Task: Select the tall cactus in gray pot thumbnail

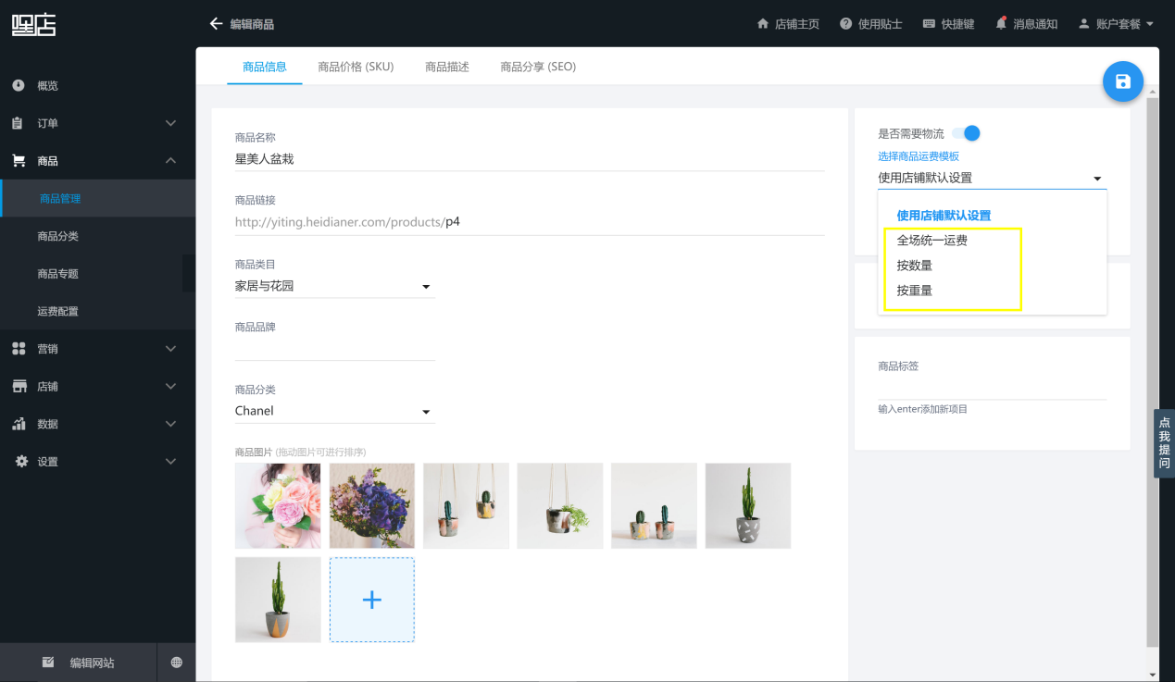Action: [x=748, y=506]
